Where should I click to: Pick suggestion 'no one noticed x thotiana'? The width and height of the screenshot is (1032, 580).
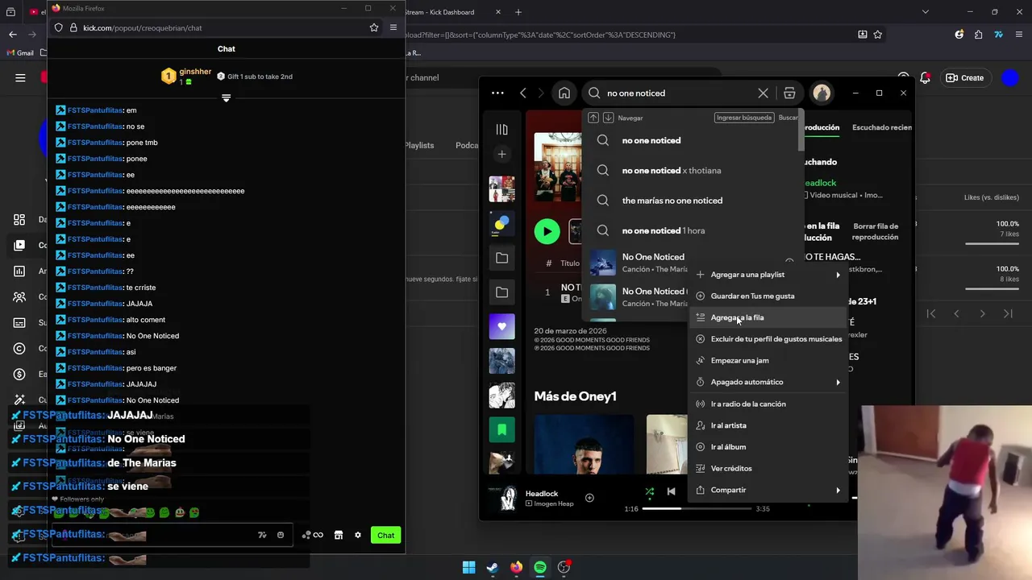692,171
